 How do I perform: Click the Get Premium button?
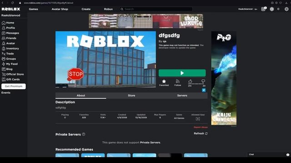14,86
